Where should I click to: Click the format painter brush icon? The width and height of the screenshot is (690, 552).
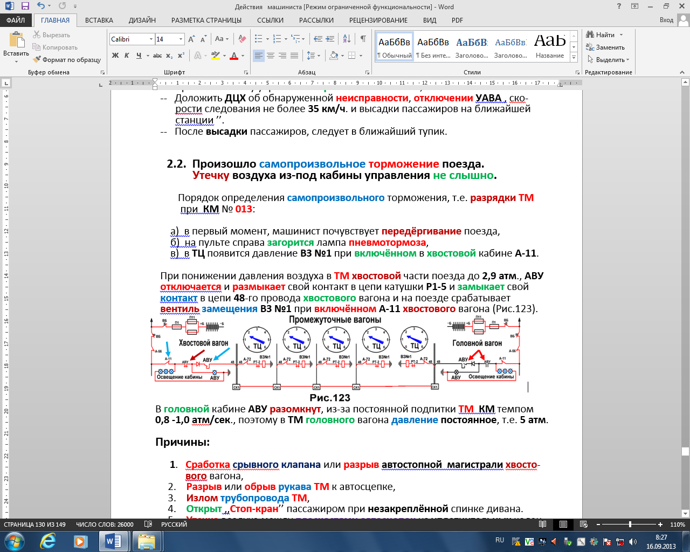[37, 60]
